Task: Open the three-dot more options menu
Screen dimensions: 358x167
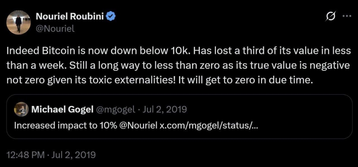Action: click(347, 16)
